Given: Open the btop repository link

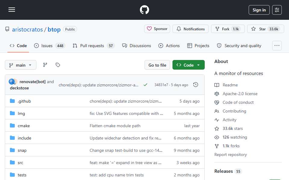Looking at the screenshot, I should (x=54, y=29).
